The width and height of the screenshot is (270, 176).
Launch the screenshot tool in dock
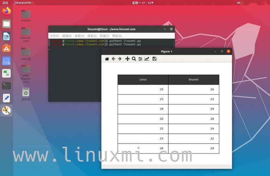(x=6, y=61)
